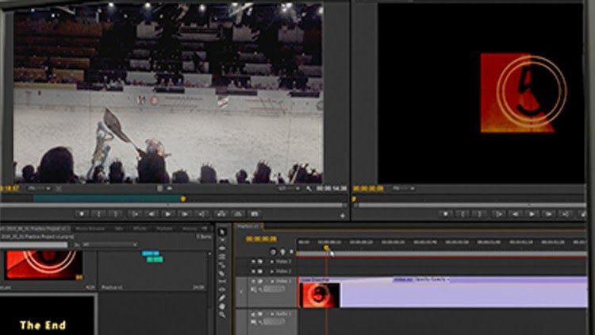Switch to History panel tab
Viewport: 595px width, 335px height.
point(189,229)
